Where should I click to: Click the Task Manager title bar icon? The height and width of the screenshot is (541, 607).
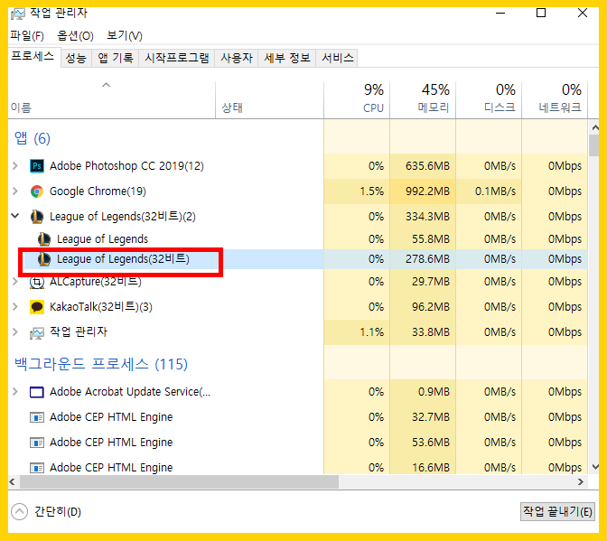(18, 14)
